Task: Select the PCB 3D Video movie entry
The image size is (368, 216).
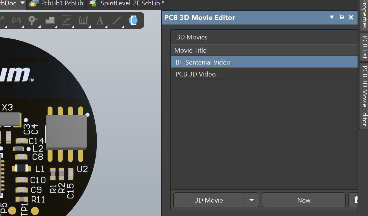Action: [195, 74]
